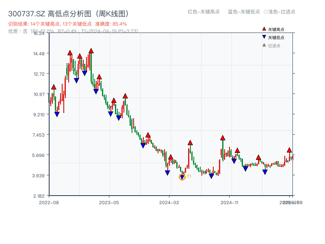
Task: Click the 2024-11 x-axis date label
Action: pyautogui.click(x=230, y=202)
